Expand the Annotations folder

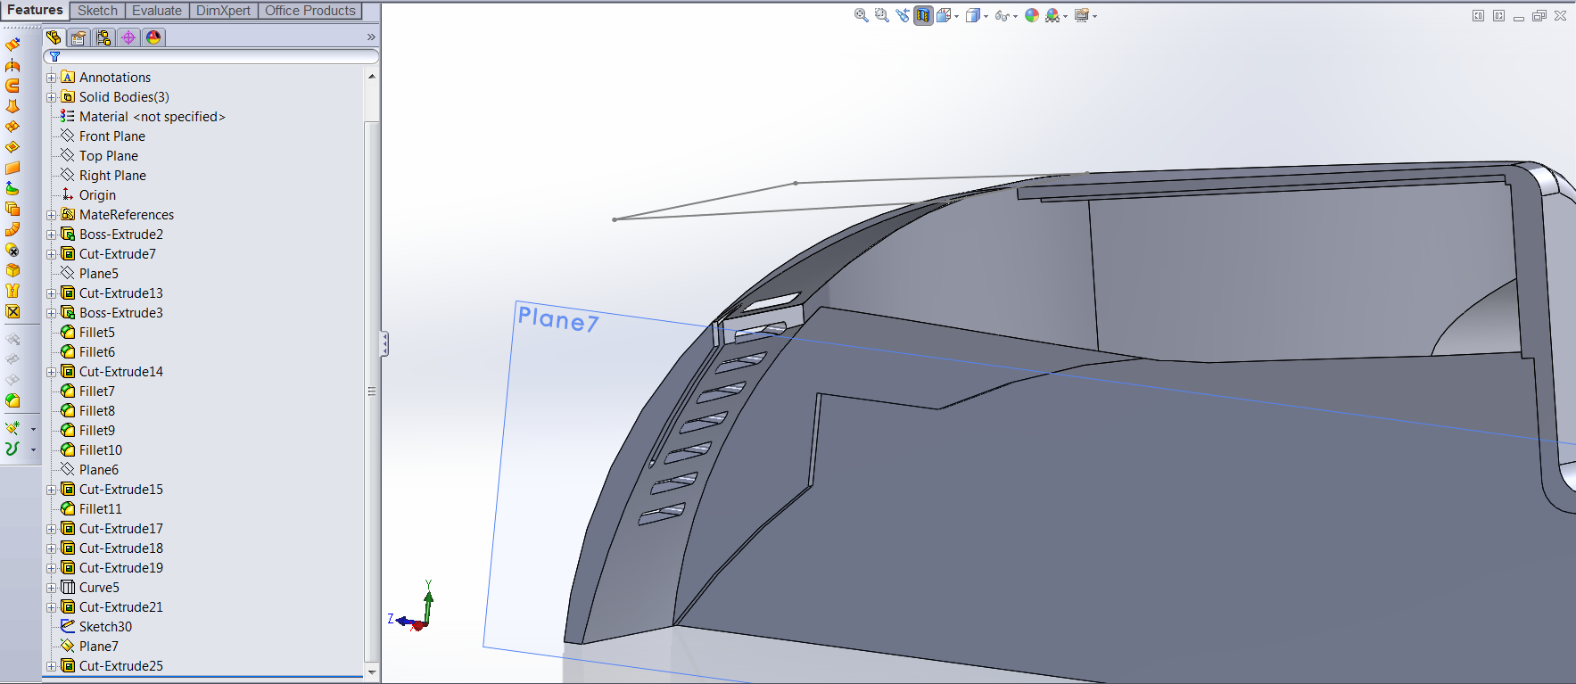[52, 78]
